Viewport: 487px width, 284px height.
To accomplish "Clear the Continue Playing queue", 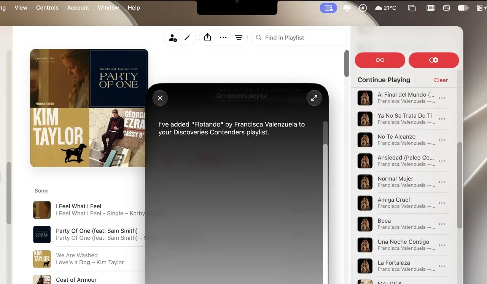I will pos(441,80).
